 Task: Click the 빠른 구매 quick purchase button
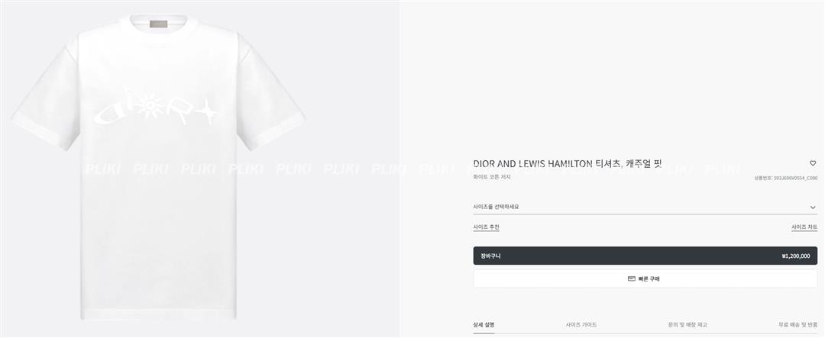645,278
